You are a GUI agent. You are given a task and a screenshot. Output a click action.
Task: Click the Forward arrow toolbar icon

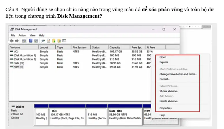[17, 41]
